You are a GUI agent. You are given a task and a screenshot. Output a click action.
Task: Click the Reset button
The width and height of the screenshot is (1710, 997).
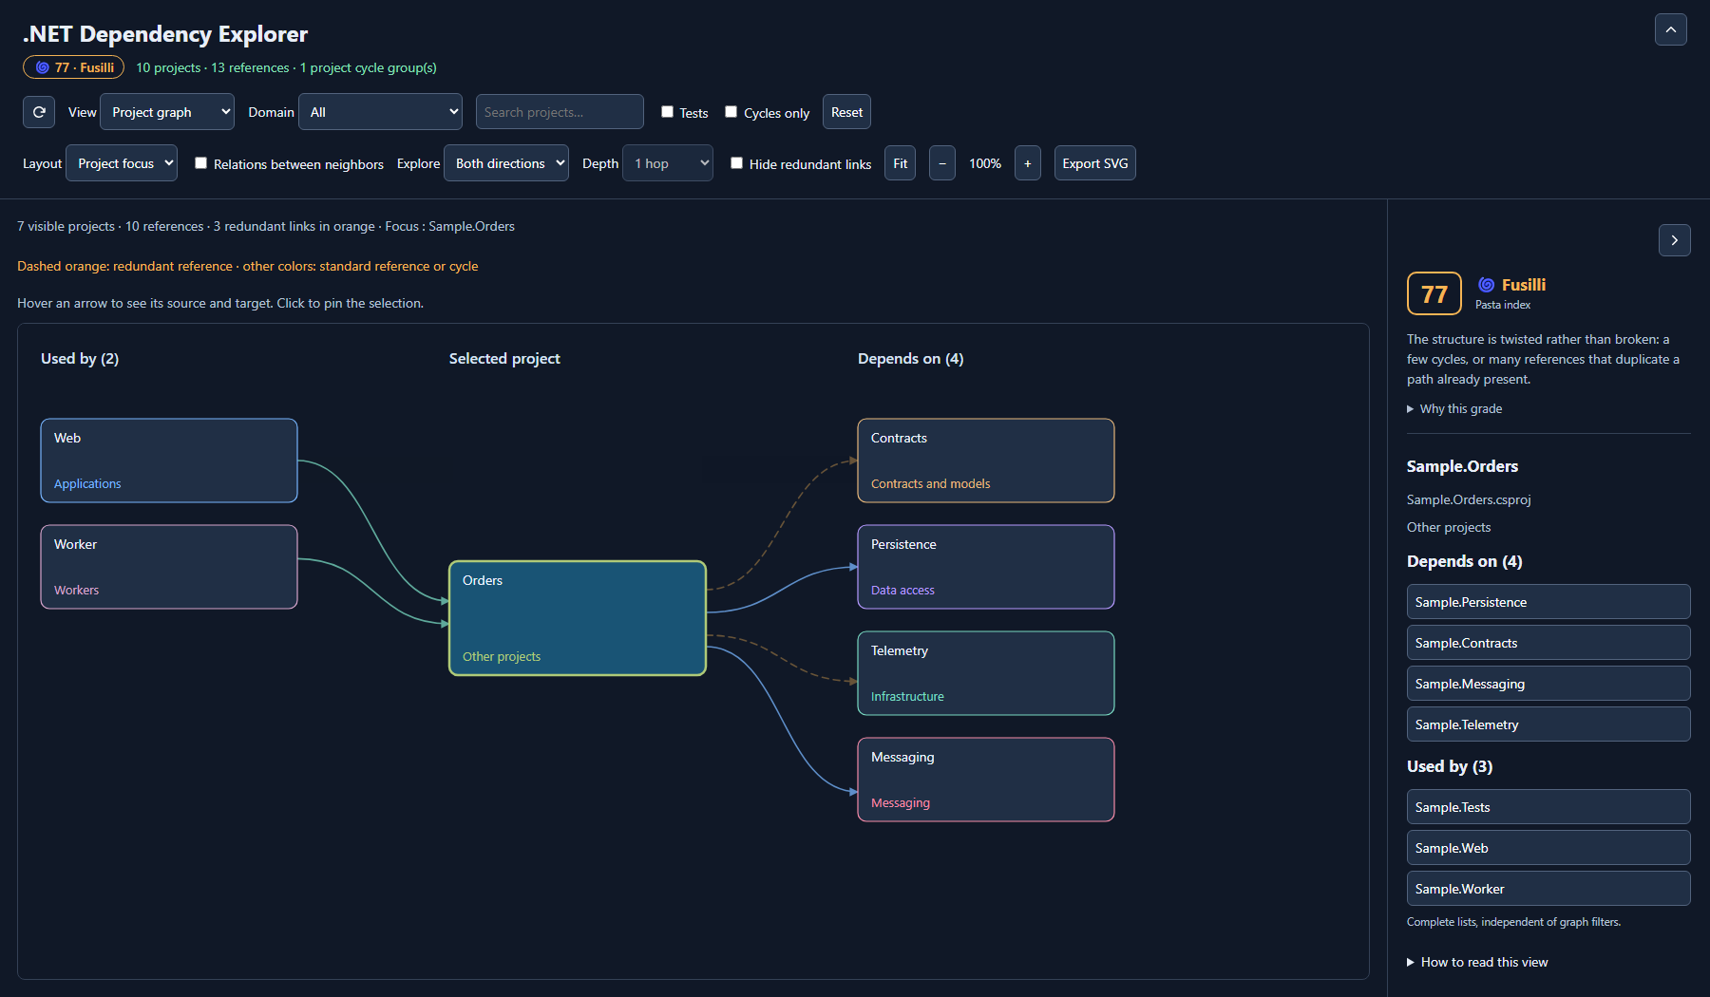846,112
